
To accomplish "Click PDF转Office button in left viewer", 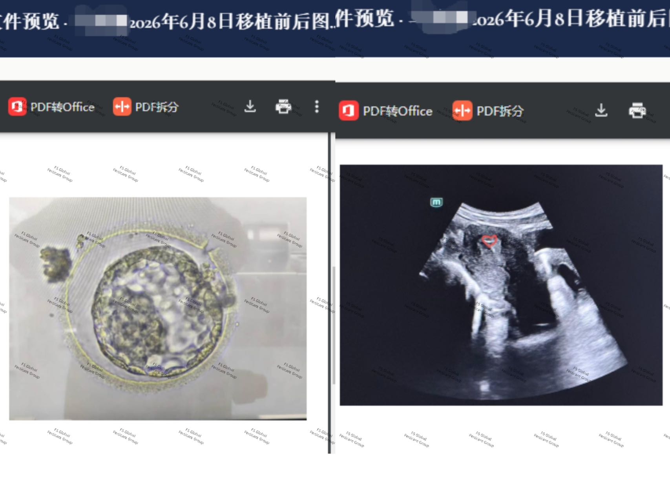I will (x=51, y=107).
